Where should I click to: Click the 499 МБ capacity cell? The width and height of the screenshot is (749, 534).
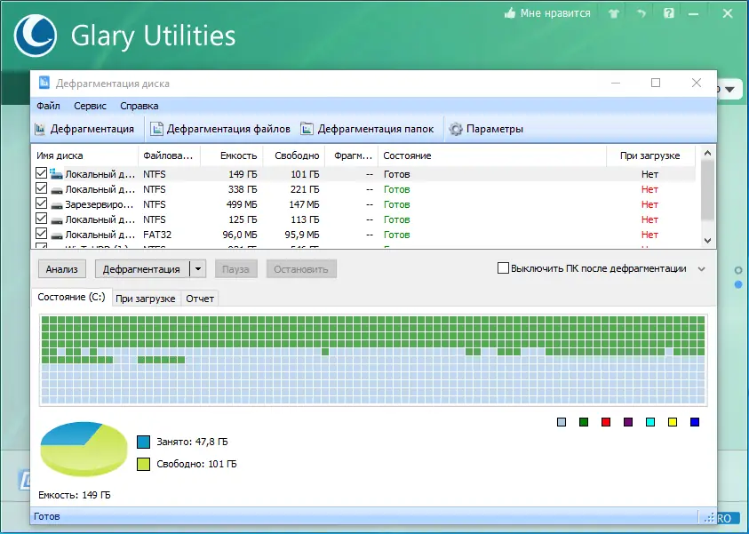tap(242, 204)
